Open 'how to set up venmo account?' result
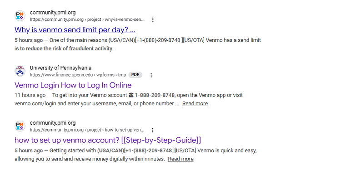The image size is (341, 180). 108,140
